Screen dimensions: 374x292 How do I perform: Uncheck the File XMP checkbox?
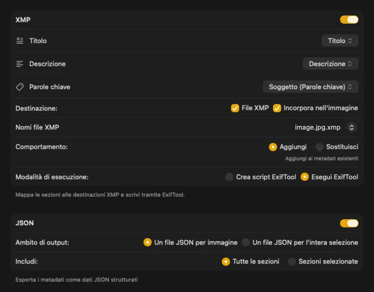click(235, 108)
